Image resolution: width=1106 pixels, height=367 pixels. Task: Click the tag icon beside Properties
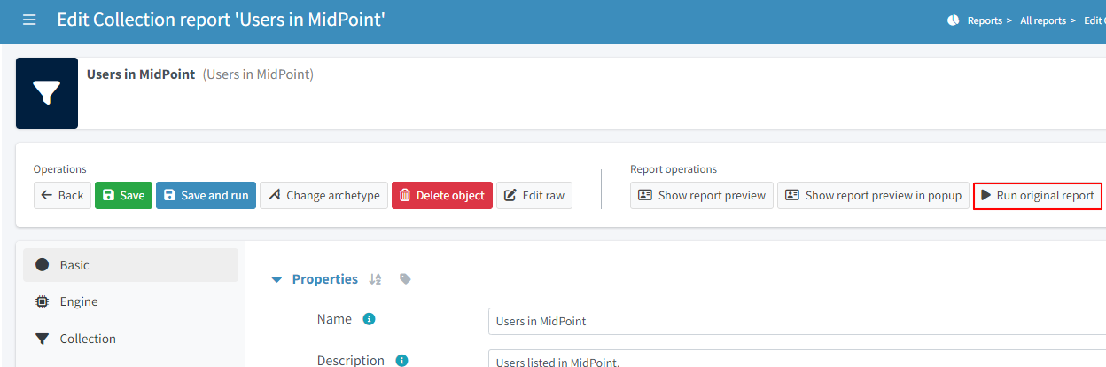pyautogui.click(x=405, y=279)
